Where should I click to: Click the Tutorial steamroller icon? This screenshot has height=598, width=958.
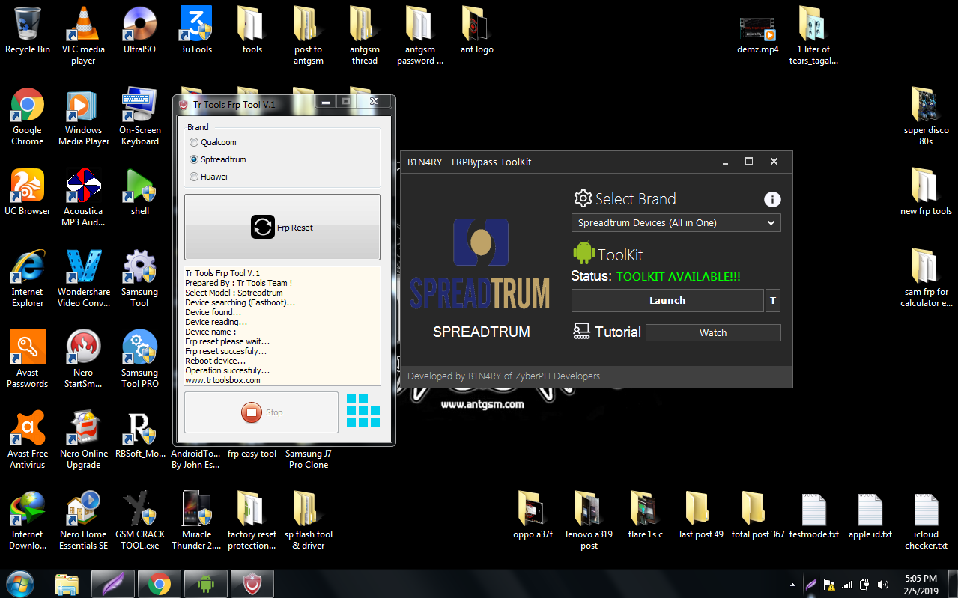click(582, 331)
